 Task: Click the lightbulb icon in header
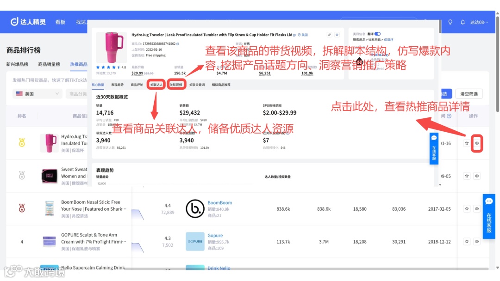[450, 22]
